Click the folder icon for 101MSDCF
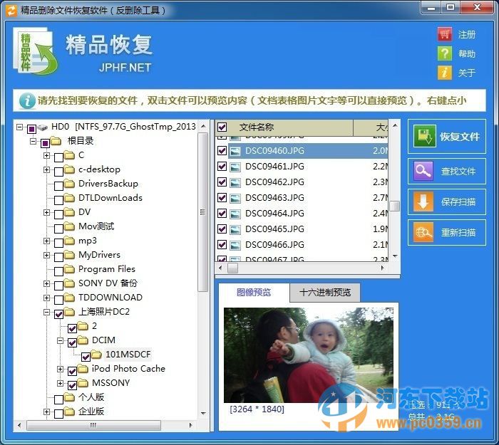This screenshot has width=499, height=445. pos(96,354)
